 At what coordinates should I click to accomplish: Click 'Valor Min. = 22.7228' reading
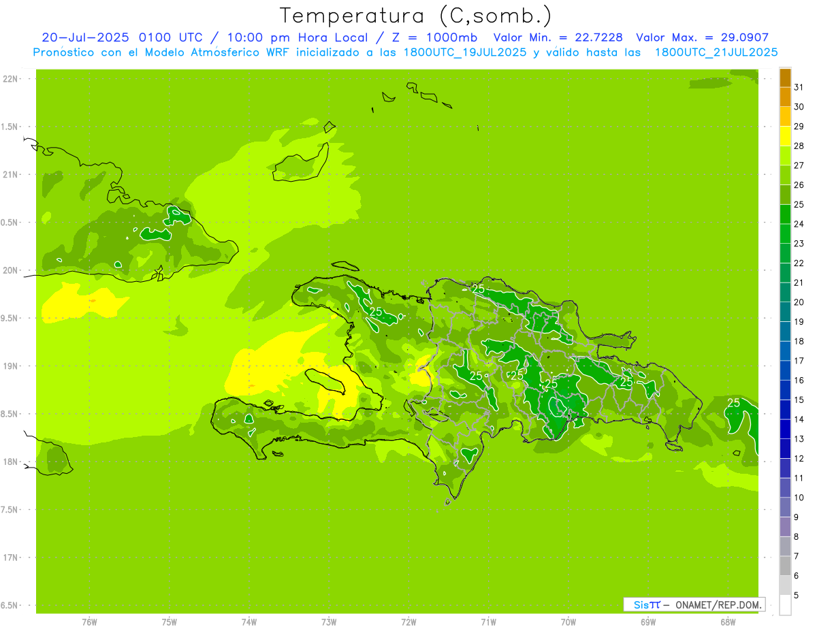click(558, 37)
